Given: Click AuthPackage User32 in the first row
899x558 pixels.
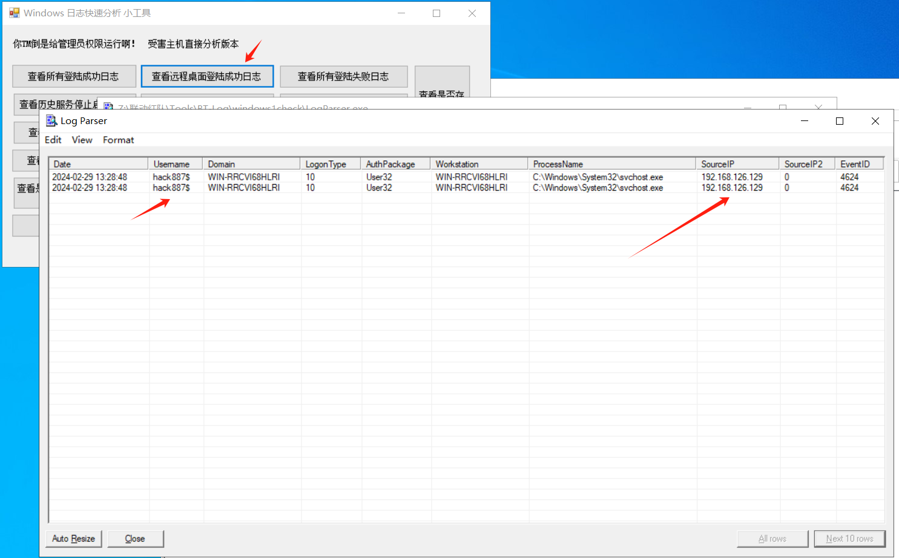Looking at the screenshot, I should tap(379, 177).
